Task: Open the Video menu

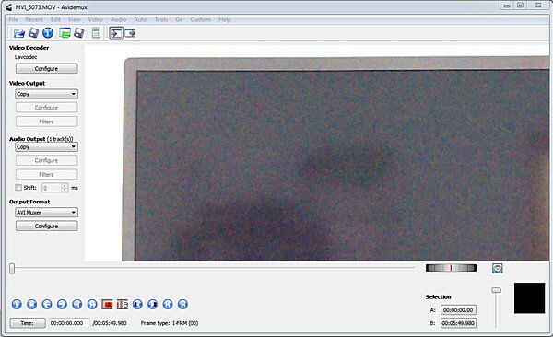Action: [96, 19]
